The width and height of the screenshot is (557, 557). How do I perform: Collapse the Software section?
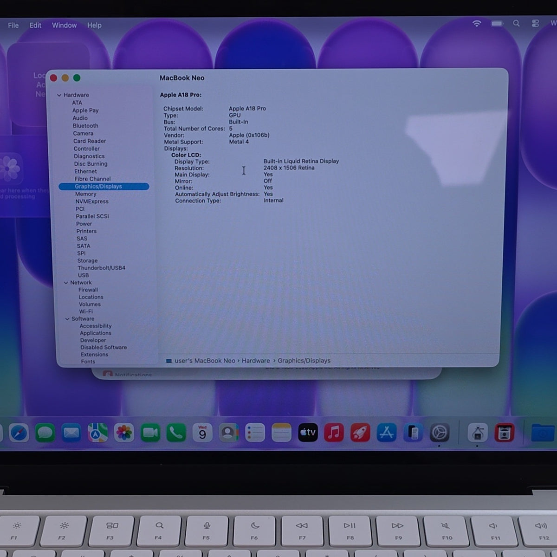pyautogui.click(x=67, y=319)
